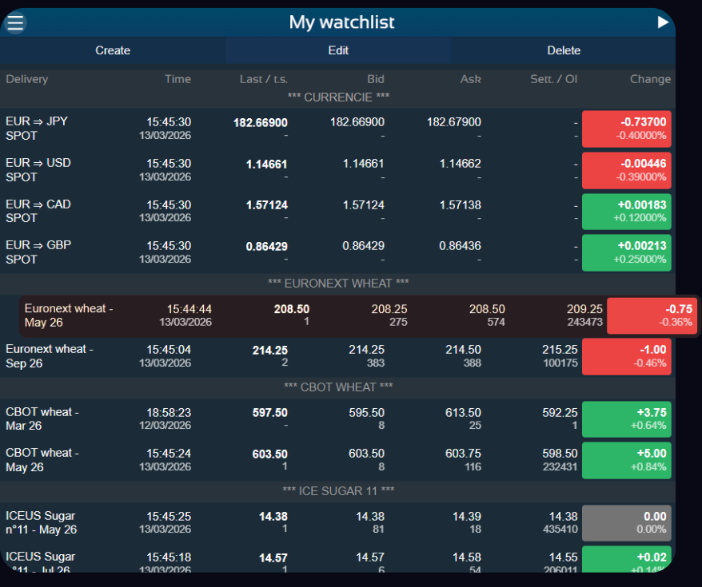702x587 pixels.
Task: Click the Last / t.s. column header
Action: pyautogui.click(x=263, y=79)
